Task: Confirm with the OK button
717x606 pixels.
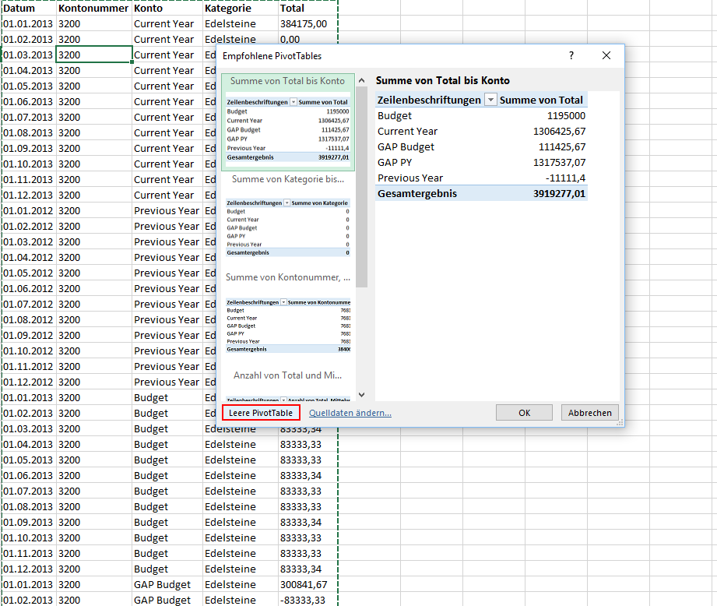Action: (524, 413)
